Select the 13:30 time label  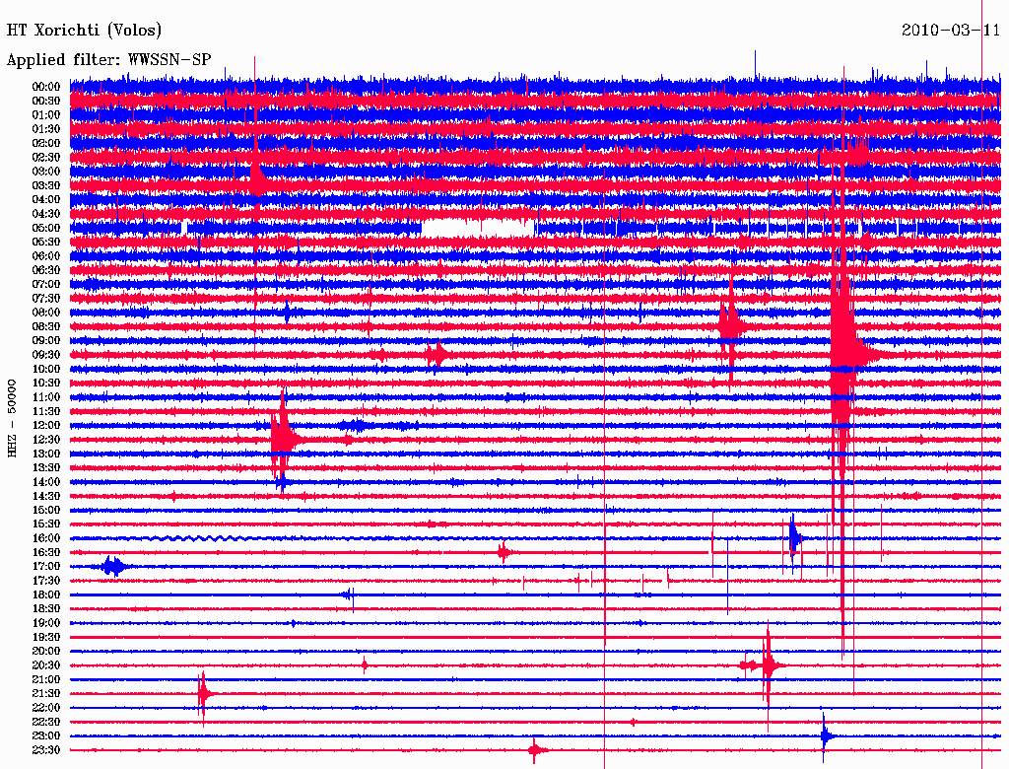[46, 467]
